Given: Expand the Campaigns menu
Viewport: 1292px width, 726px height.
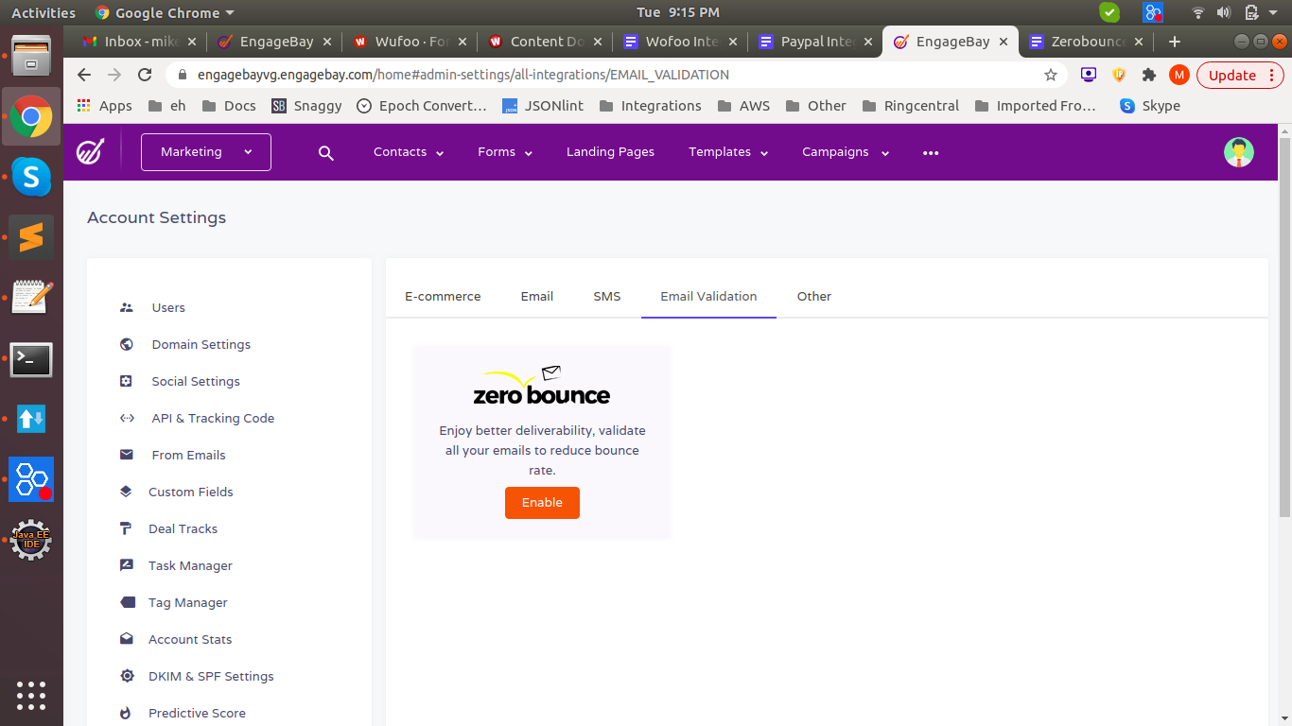Looking at the screenshot, I should (x=846, y=152).
